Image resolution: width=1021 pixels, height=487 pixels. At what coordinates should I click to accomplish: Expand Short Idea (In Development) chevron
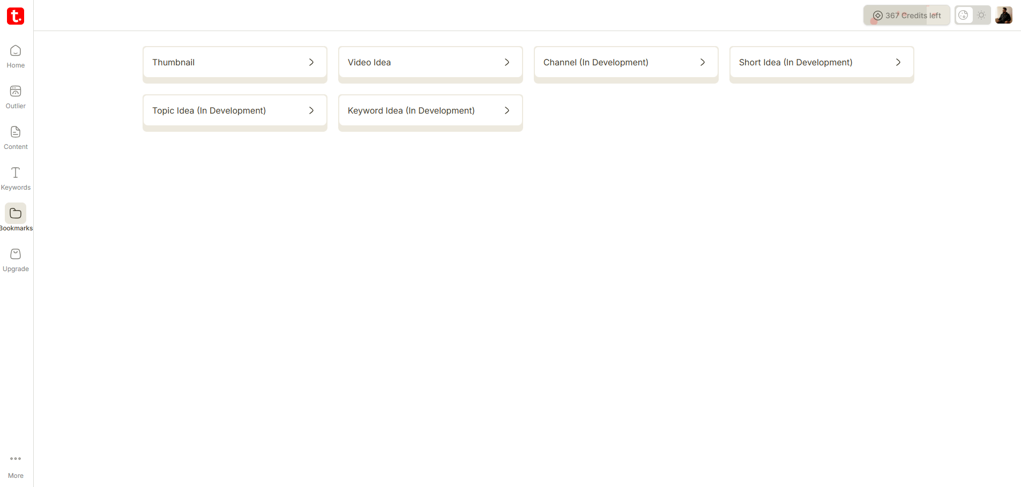[x=898, y=63]
